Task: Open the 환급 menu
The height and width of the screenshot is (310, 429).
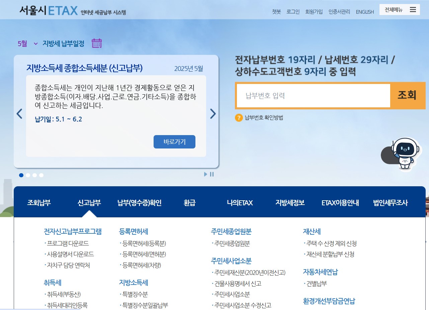Action: 189,203
